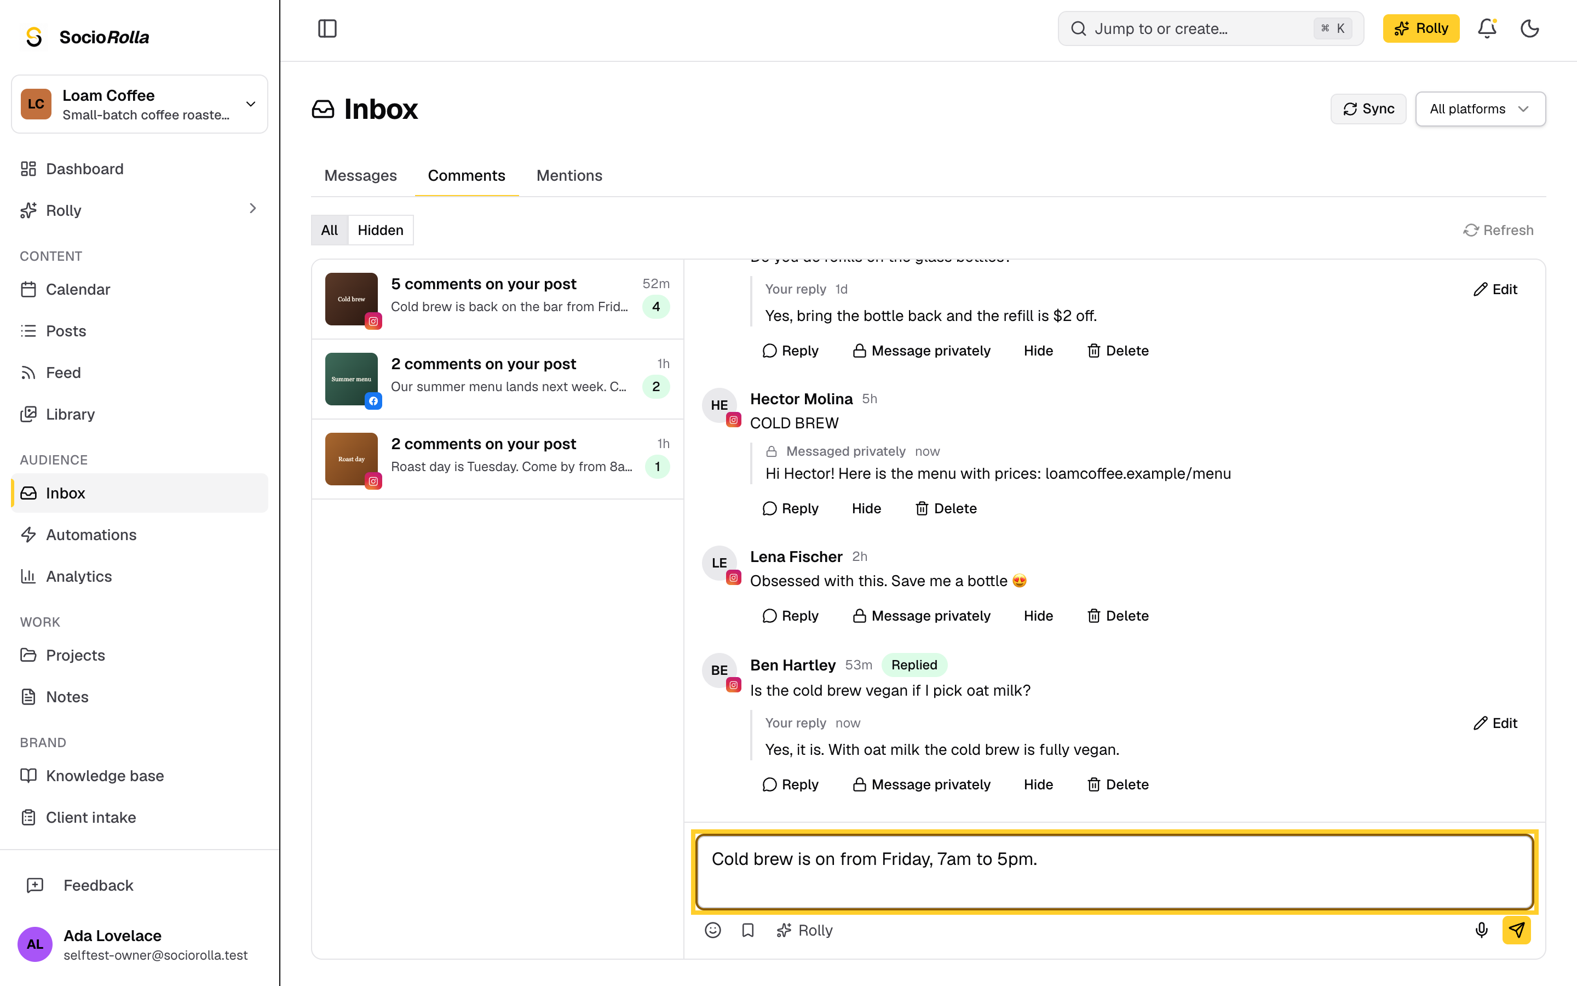The width and height of the screenshot is (1577, 986).
Task: Select the Comments tab
Action: [x=467, y=175]
